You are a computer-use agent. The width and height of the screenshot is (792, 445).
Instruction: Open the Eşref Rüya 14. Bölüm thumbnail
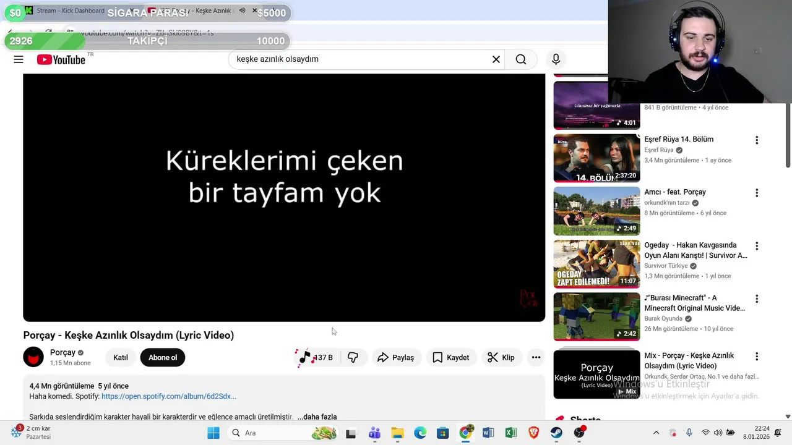pos(596,158)
